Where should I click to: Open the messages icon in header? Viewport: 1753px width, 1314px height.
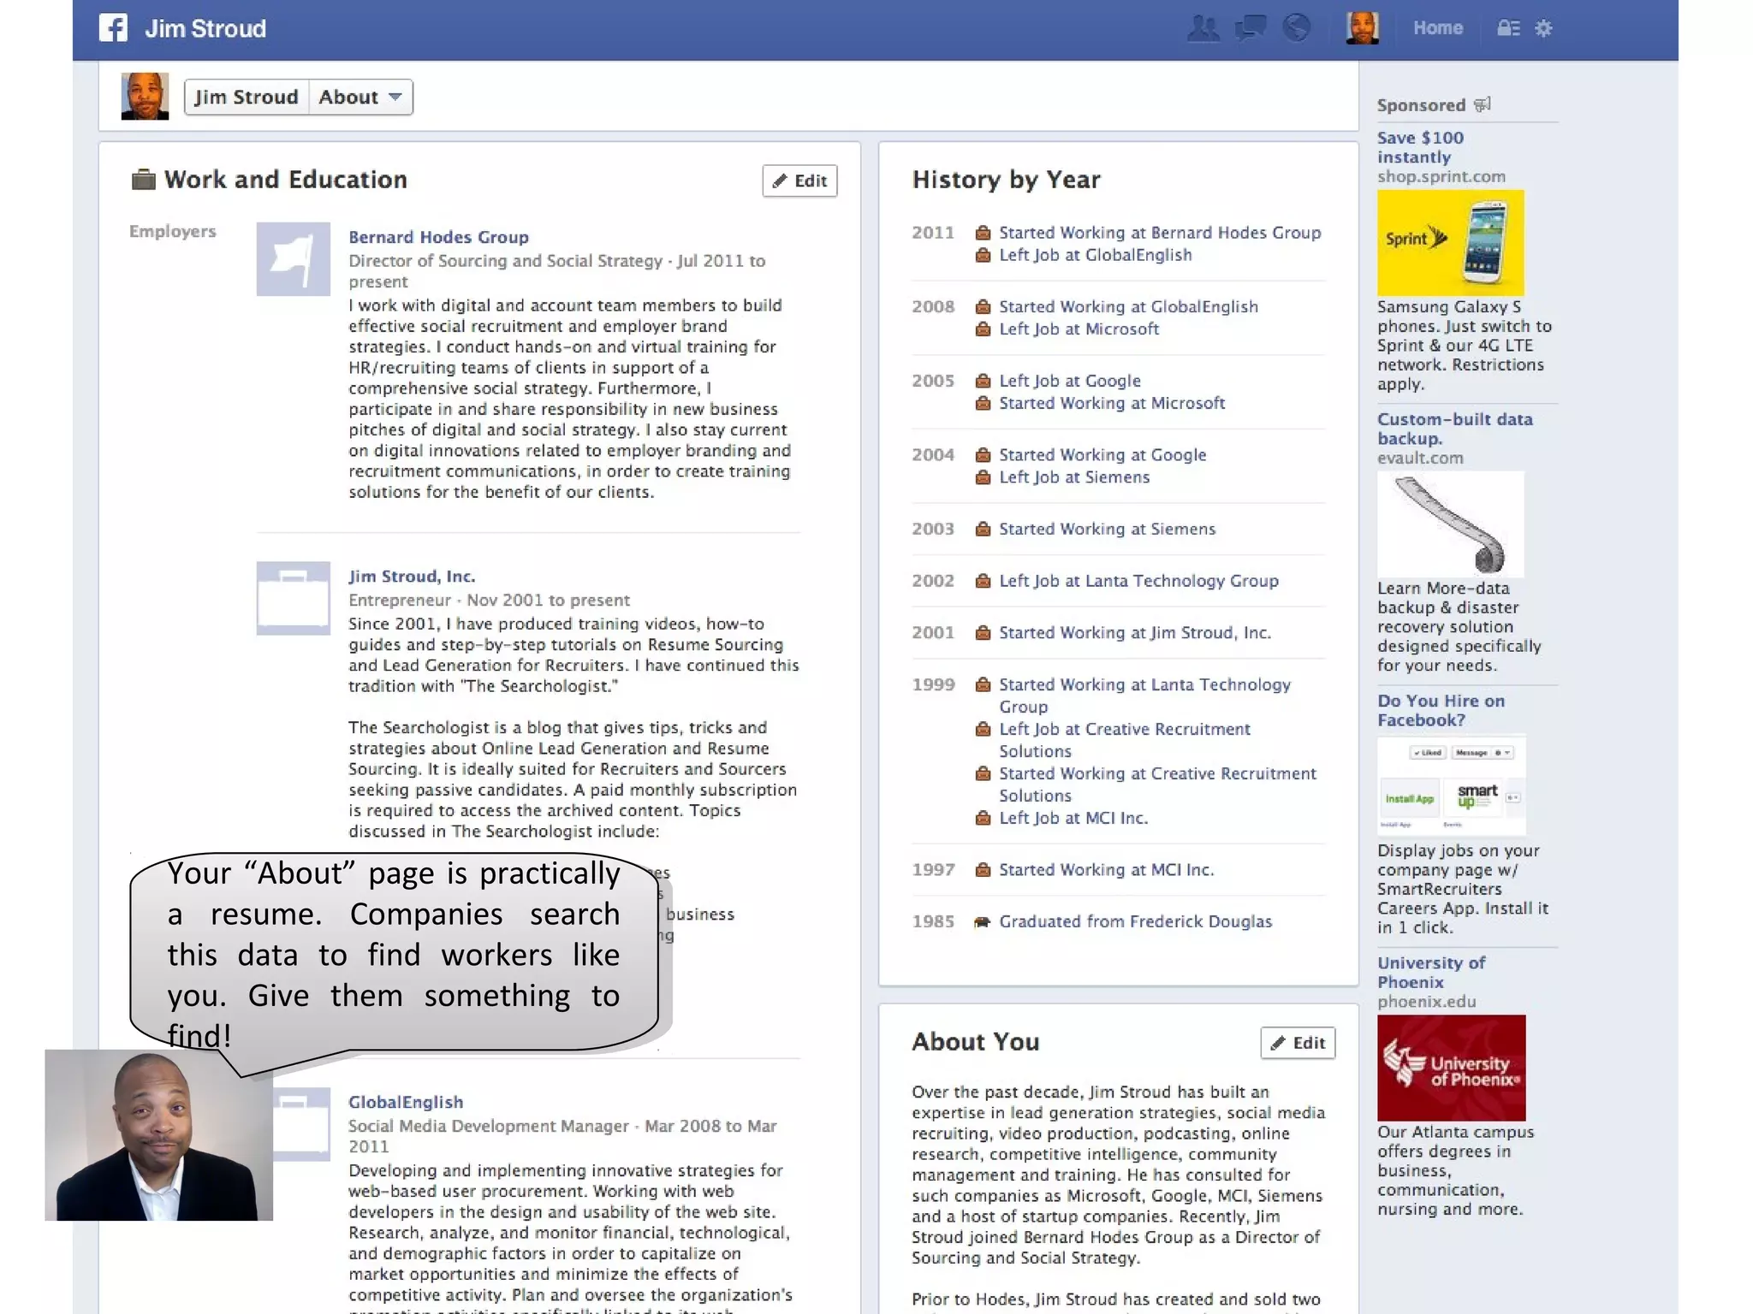(1250, 28)
